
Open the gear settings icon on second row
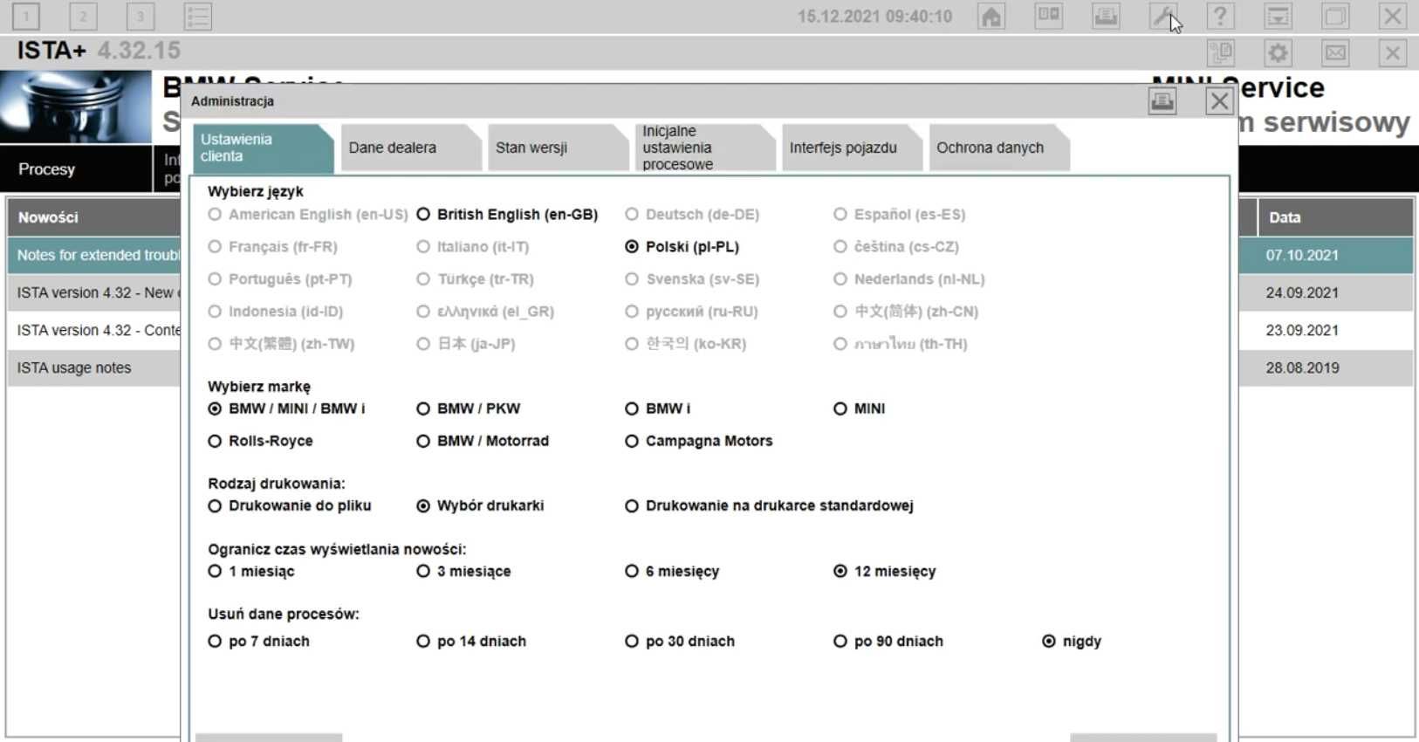[x=1278, y=53]
